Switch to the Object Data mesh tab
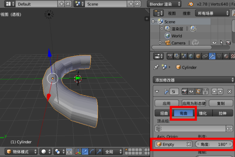Viewport: 235px width, 157px height. tap(219, 57)
